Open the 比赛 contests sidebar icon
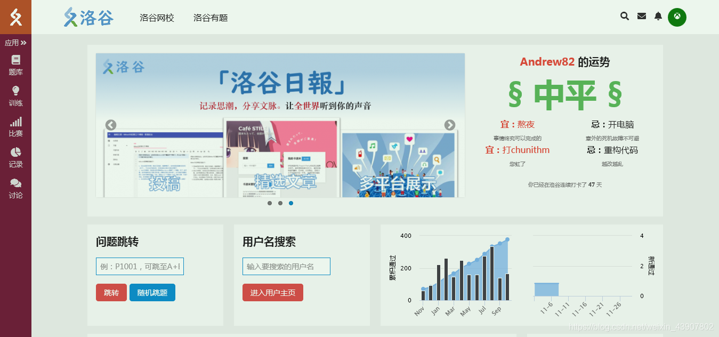 (15, 126)
